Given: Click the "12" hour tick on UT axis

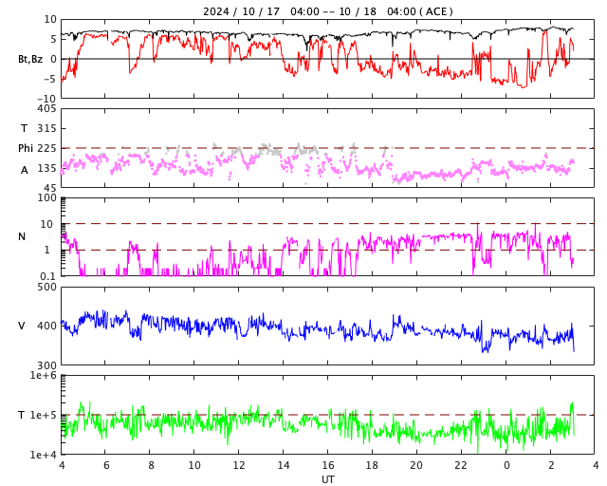Looking at the screenshot, I should click(x=239, y=465).
